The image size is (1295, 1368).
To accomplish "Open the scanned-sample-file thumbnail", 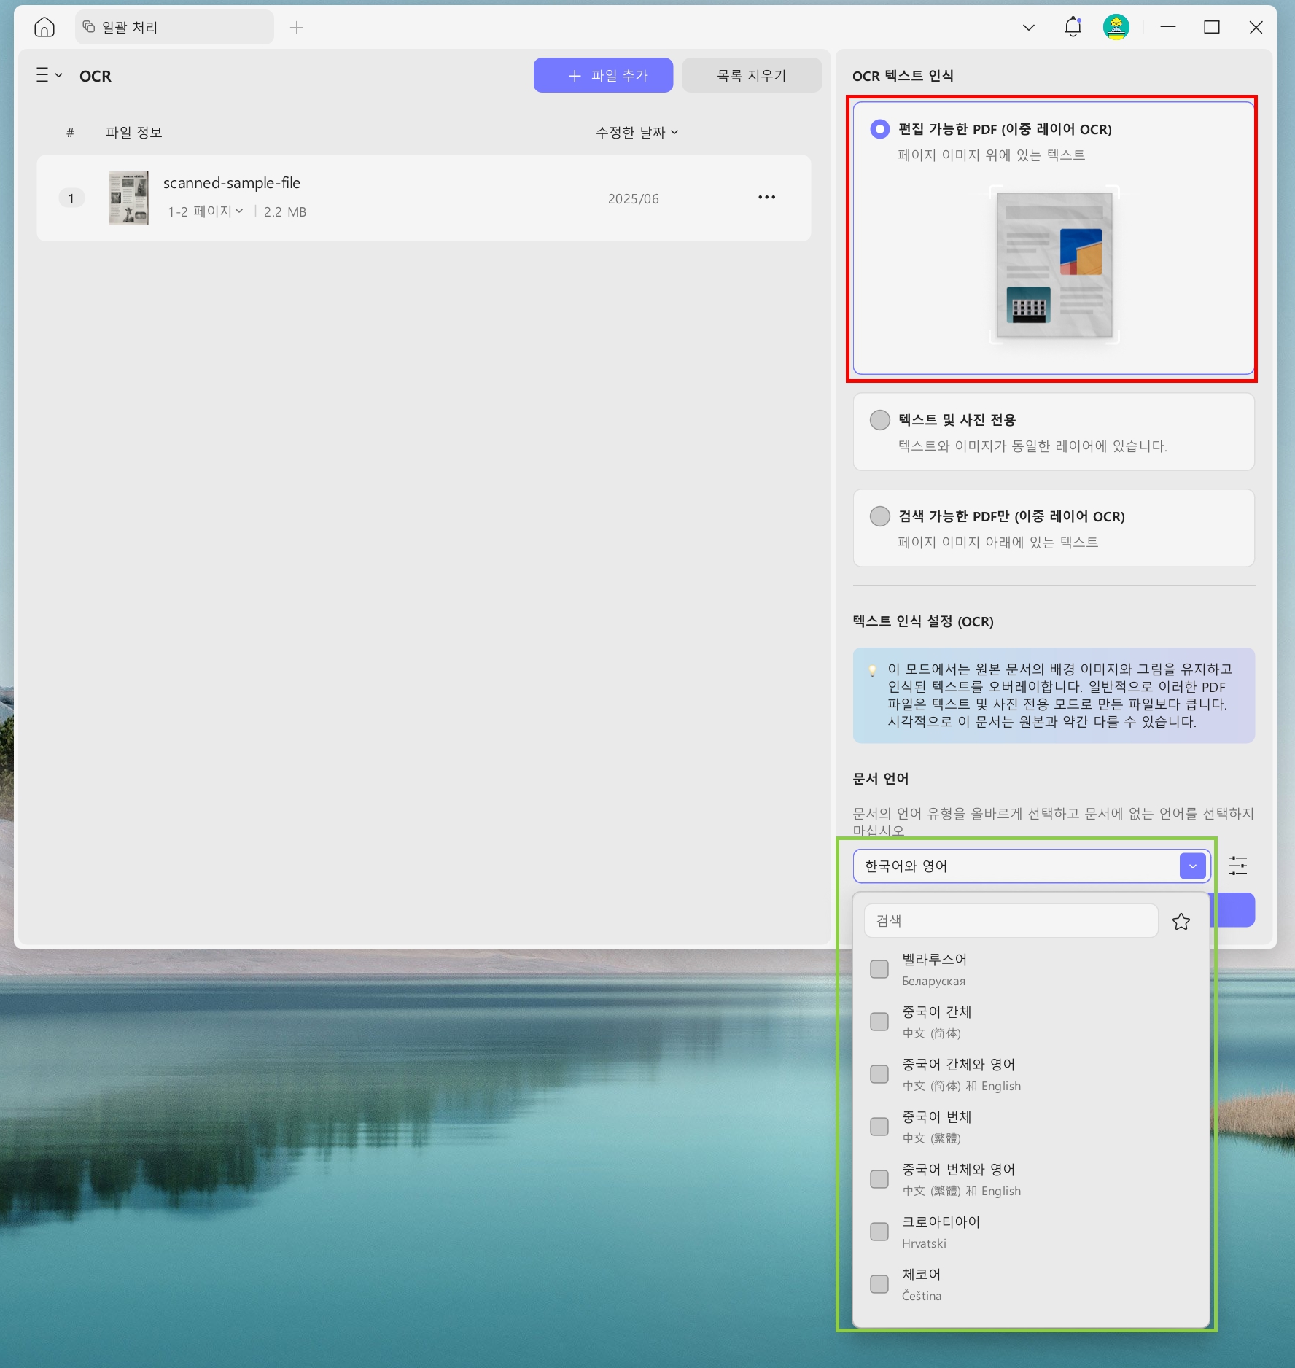I will (x=128, y=198).
